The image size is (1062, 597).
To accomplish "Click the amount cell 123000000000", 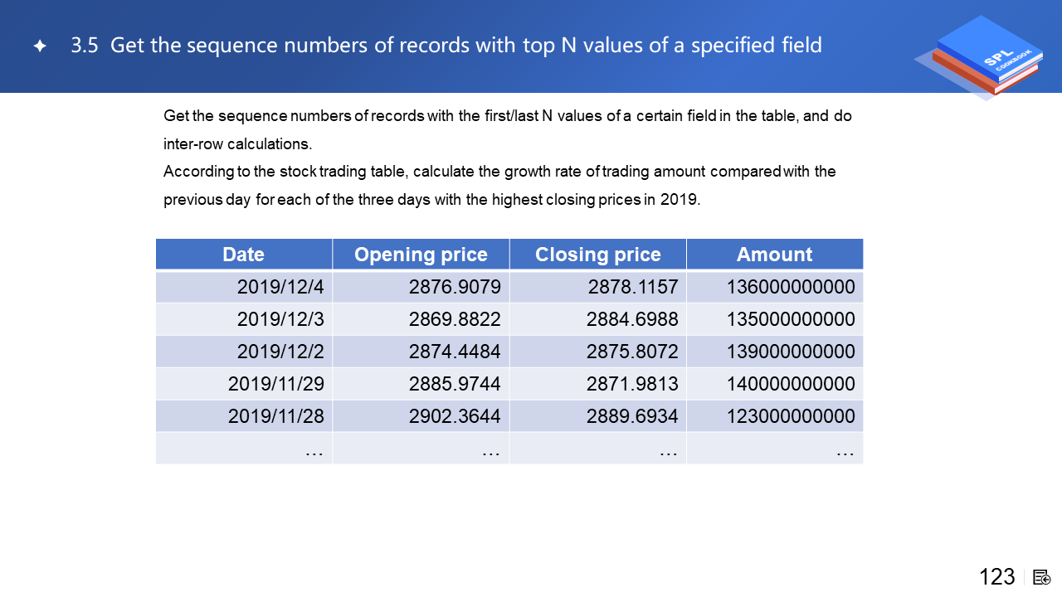I will pyautogui.click(x=791, y=416).
